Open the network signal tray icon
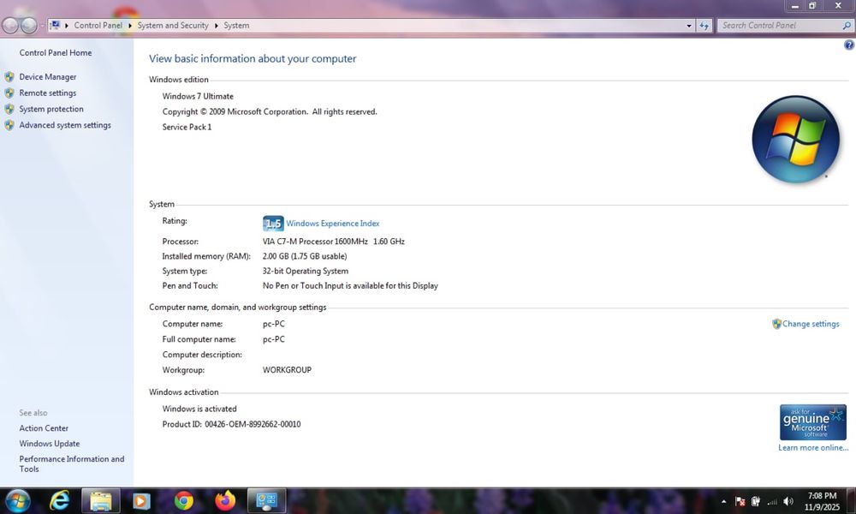856x514 pixels. pos(772,501)
